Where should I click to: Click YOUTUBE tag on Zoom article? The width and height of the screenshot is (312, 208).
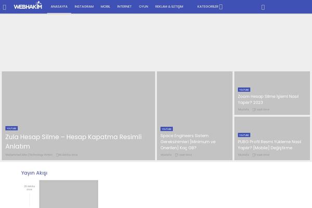coord(244,89)
